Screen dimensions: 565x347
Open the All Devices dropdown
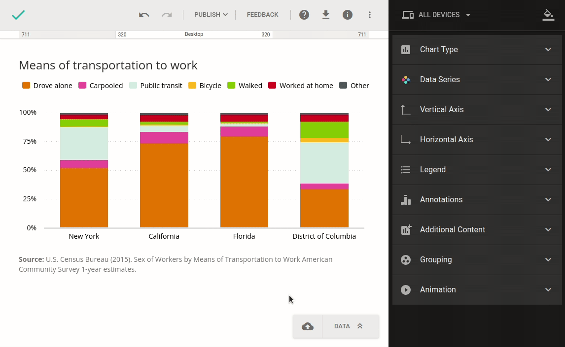[x=436, y=15]
